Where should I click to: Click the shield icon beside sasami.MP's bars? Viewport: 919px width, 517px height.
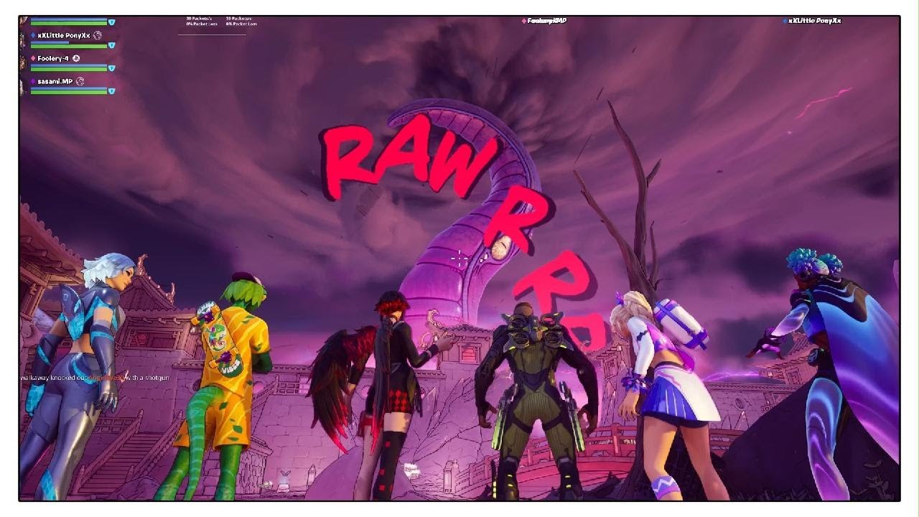click(111, 91)
